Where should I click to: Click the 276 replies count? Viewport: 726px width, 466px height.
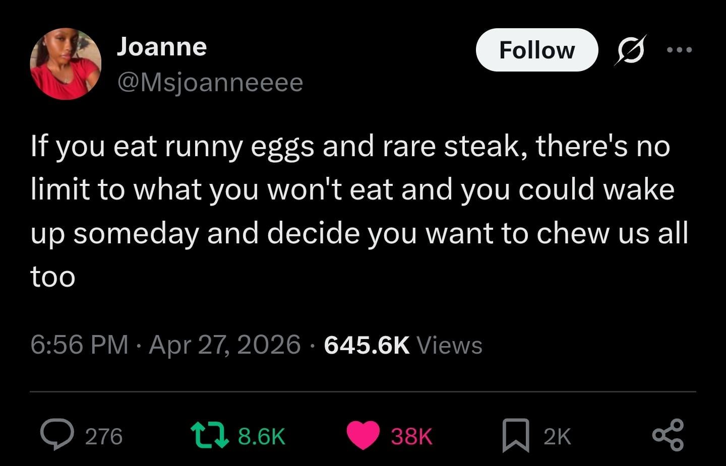(x=103, y=436)
